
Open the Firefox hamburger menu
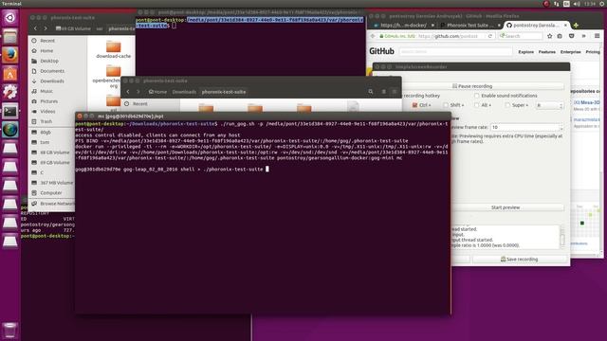point(597,36)
